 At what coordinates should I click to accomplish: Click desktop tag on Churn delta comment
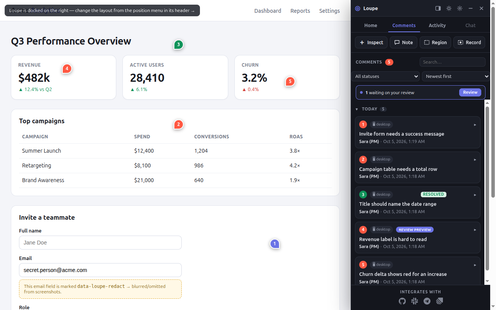(x=381, y=265)
